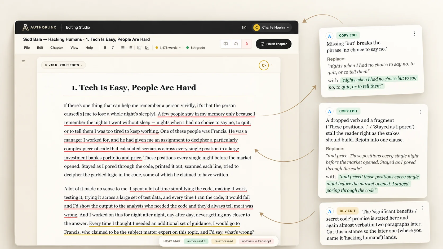Screen dimensions: 443x249
Task: Click the document breadcrumb 'Sidd Bala — Hacking Humans'
Action: point(52,39)
